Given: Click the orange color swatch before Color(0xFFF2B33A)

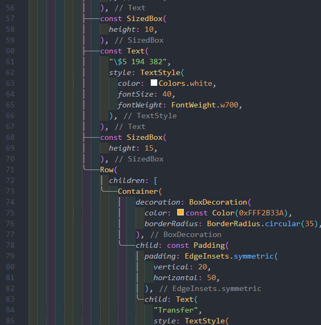Looking at the screenshot, I should (x=180, y=212).
